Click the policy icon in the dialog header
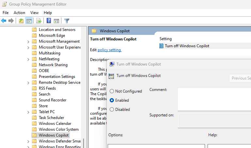 (x=111, y=76)
